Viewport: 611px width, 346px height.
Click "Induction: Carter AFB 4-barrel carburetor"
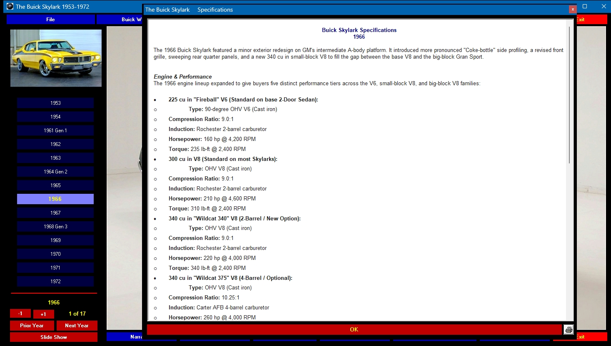[x=219, y=307]
